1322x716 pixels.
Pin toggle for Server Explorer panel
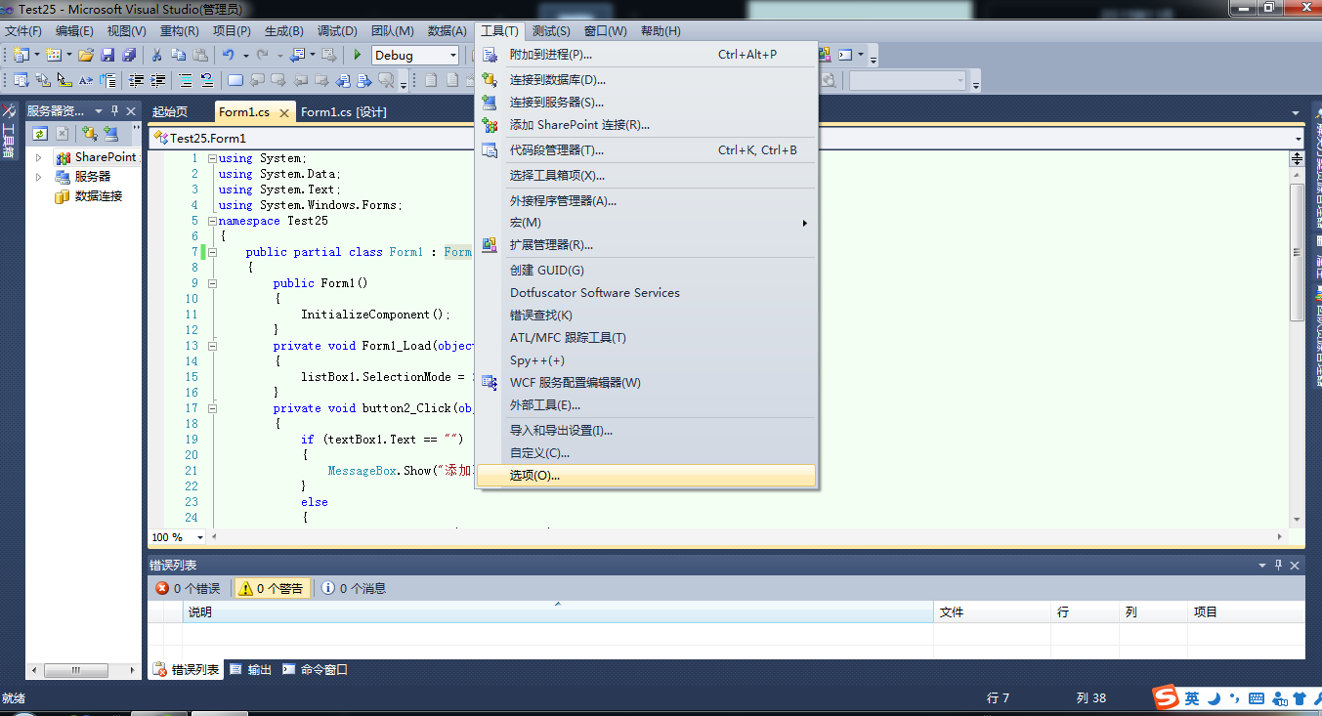115,111
